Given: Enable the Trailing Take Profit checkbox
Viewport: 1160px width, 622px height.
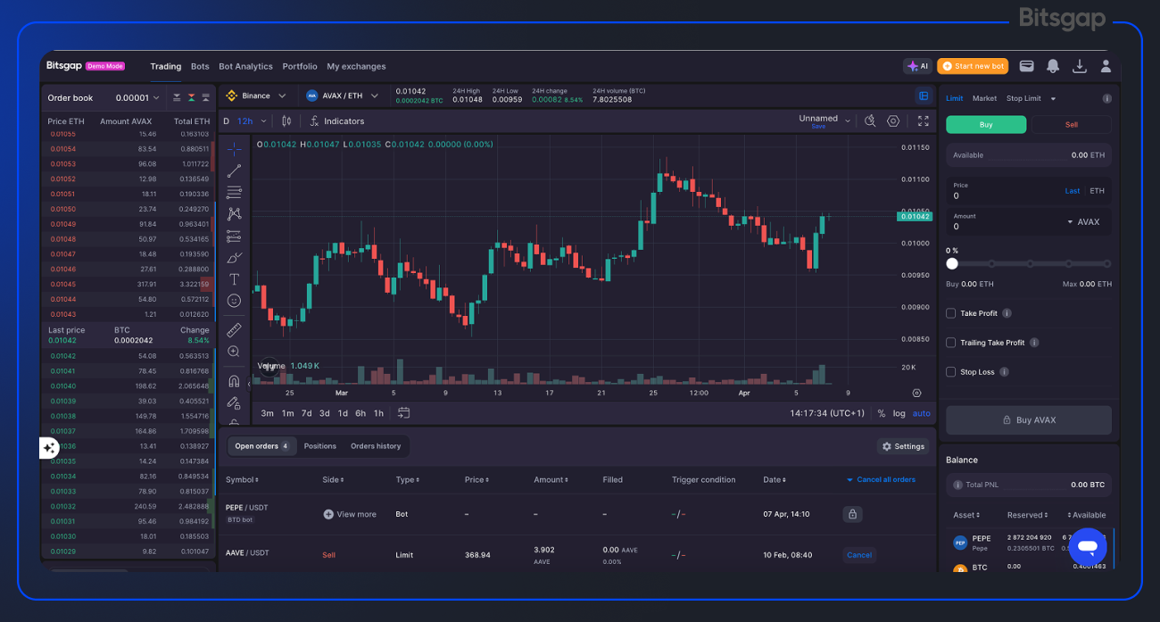Looking at the screenshot, I should pos(951,343).
